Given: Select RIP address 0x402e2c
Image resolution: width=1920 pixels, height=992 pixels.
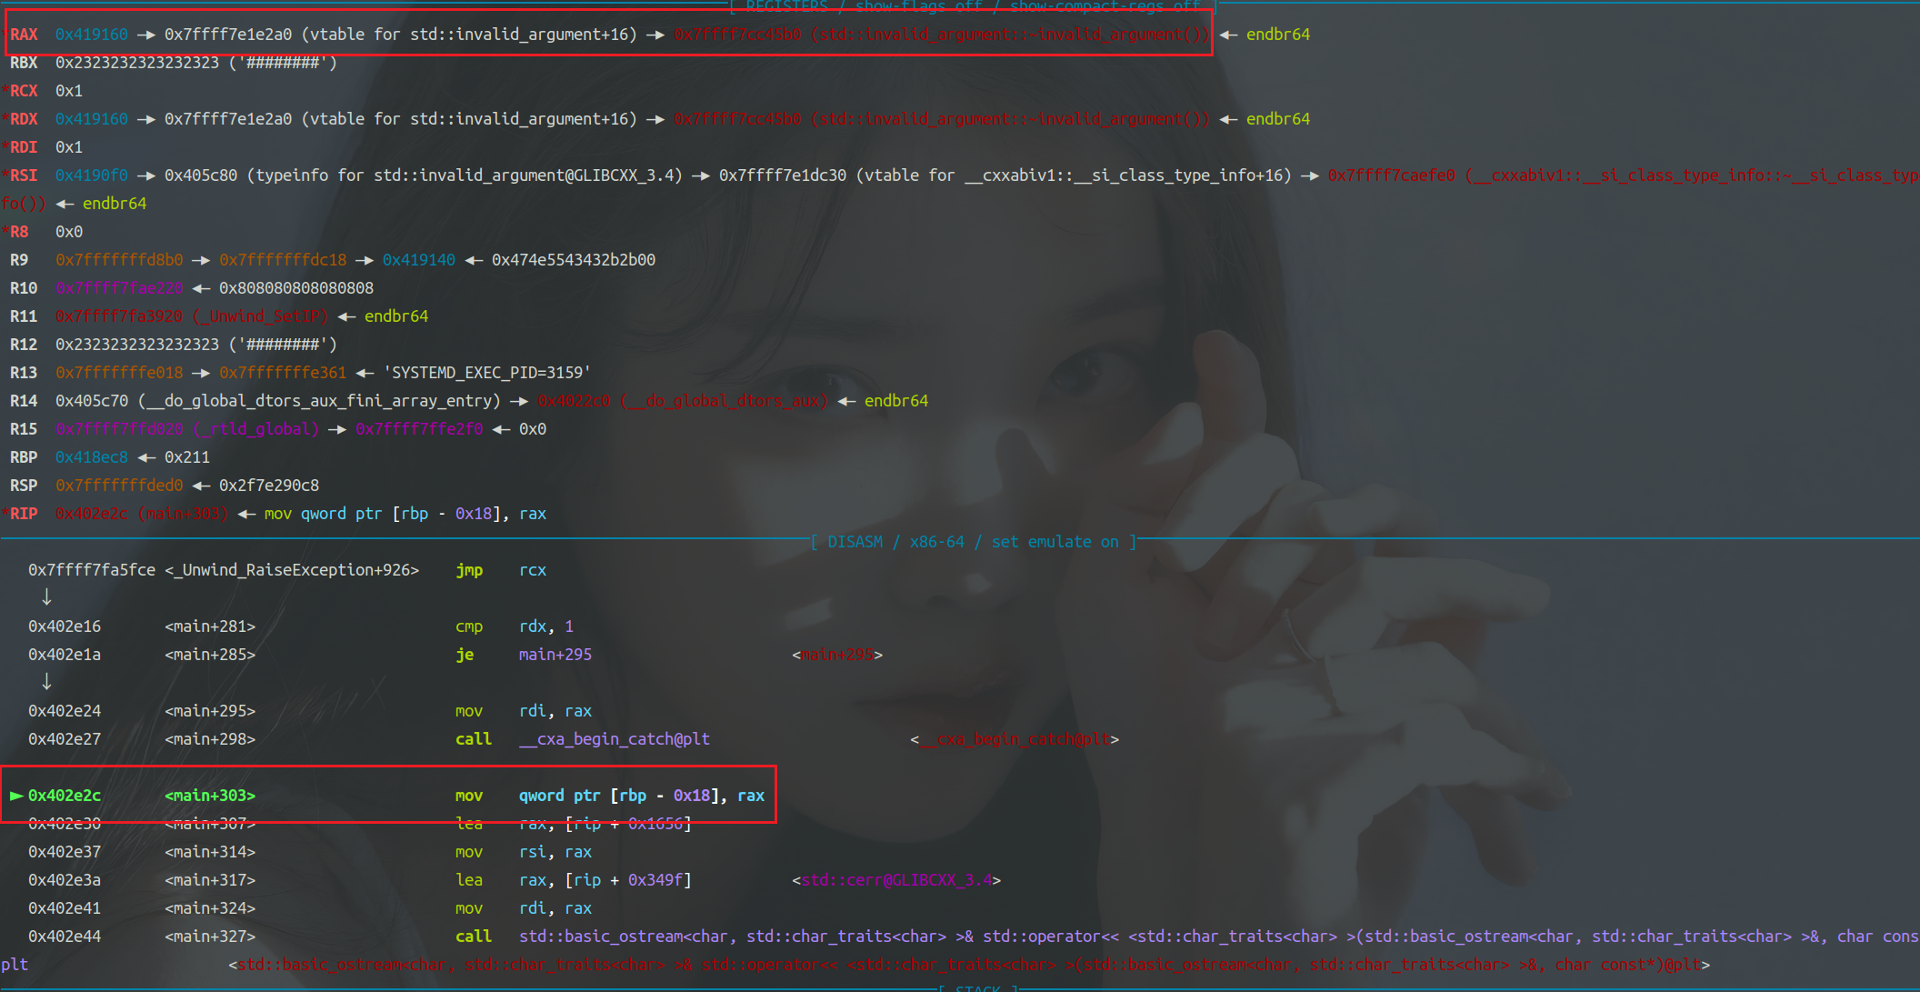Looking at the screenshot, I should tap(92, 514).
